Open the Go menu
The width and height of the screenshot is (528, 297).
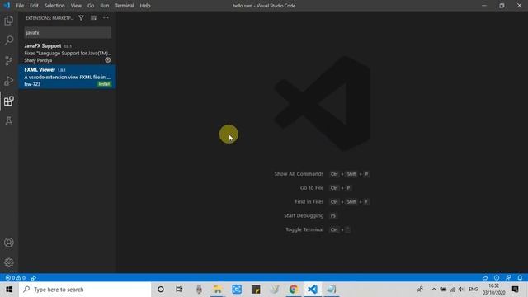[91, 6]
